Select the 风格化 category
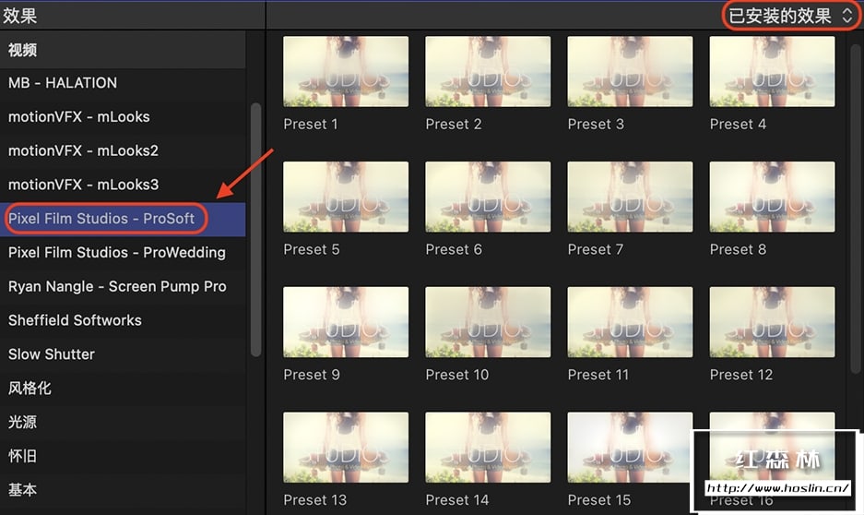 (x=123, y=389)
